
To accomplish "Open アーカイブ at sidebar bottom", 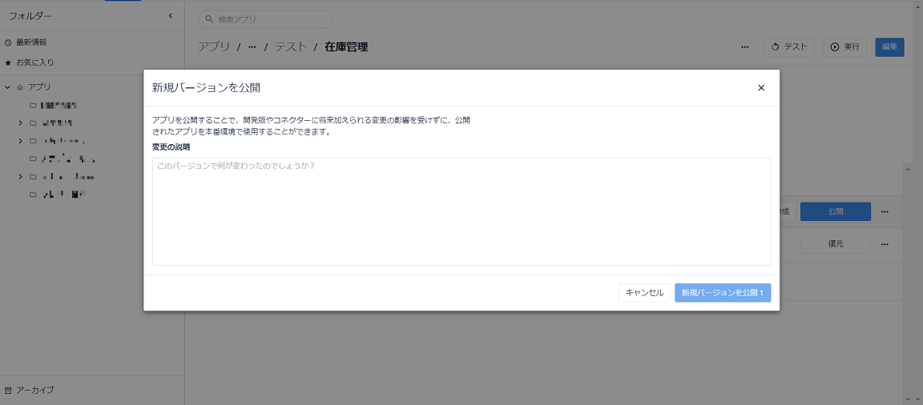I will tap(34, 391).
